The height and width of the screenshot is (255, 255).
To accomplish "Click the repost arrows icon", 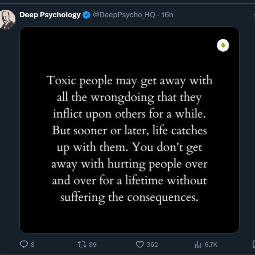I will [81, 244].
